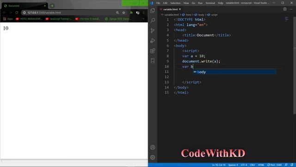
Task: Open the browser profile icon
Action: pos(138,13)
